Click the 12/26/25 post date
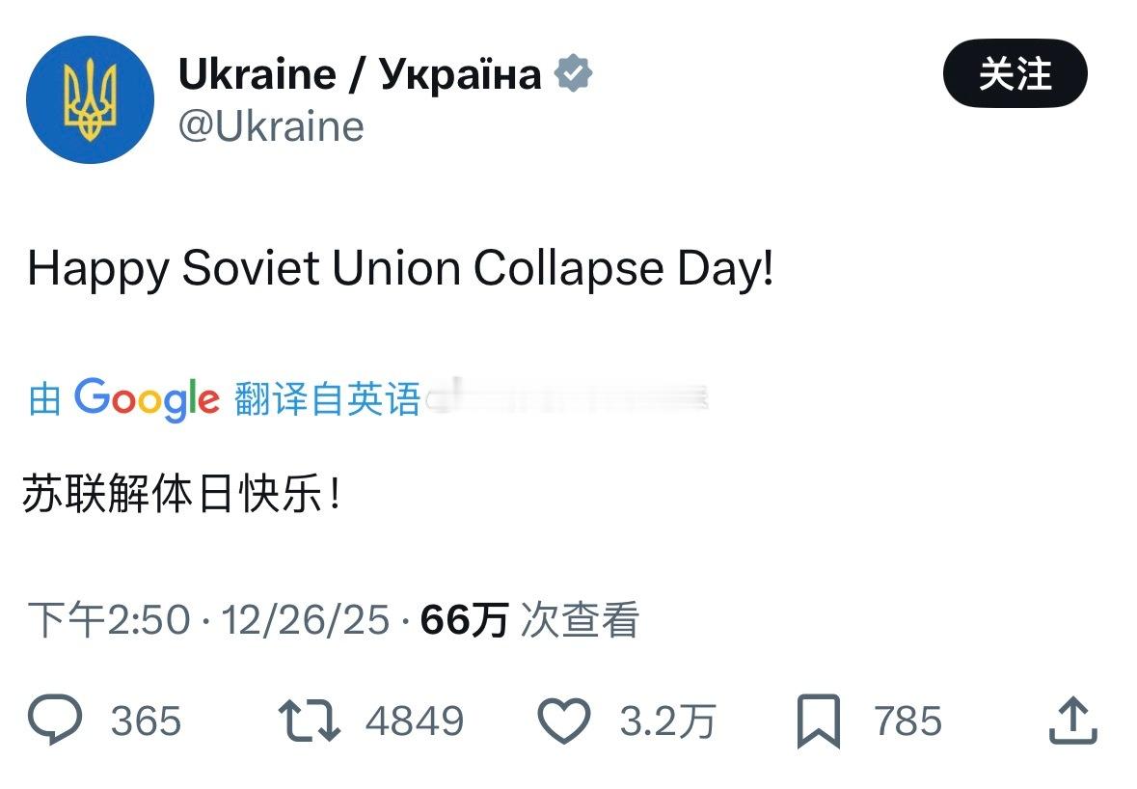 tap(306, 620)
